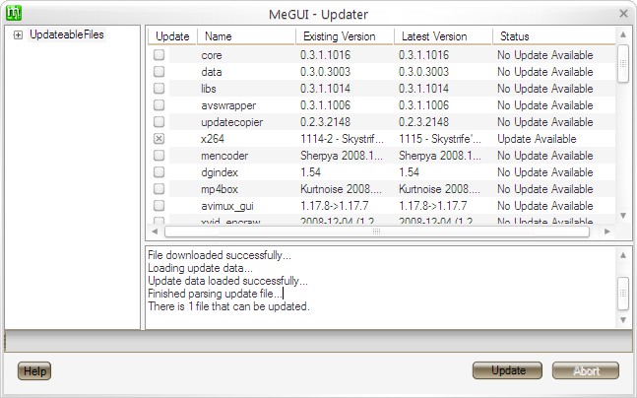Check the data update checkbox
The width and height of the screenshot is (637, 398).
click(x=159, y=72)
